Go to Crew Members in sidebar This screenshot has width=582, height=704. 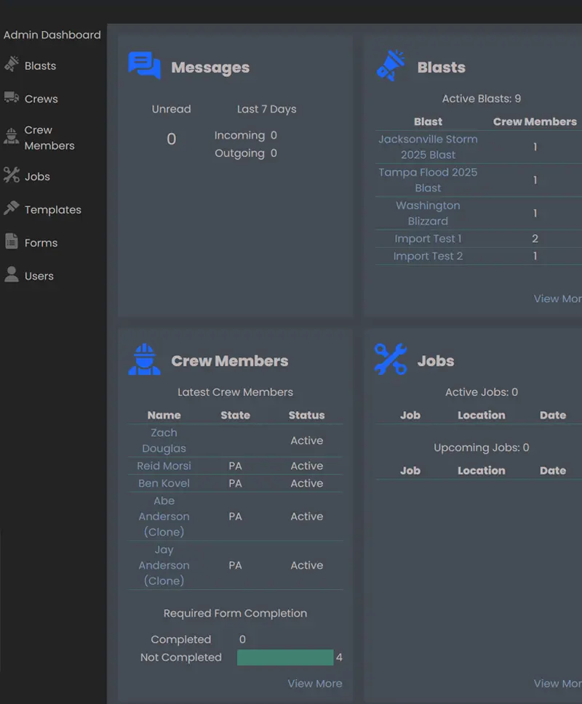[49, 138]
